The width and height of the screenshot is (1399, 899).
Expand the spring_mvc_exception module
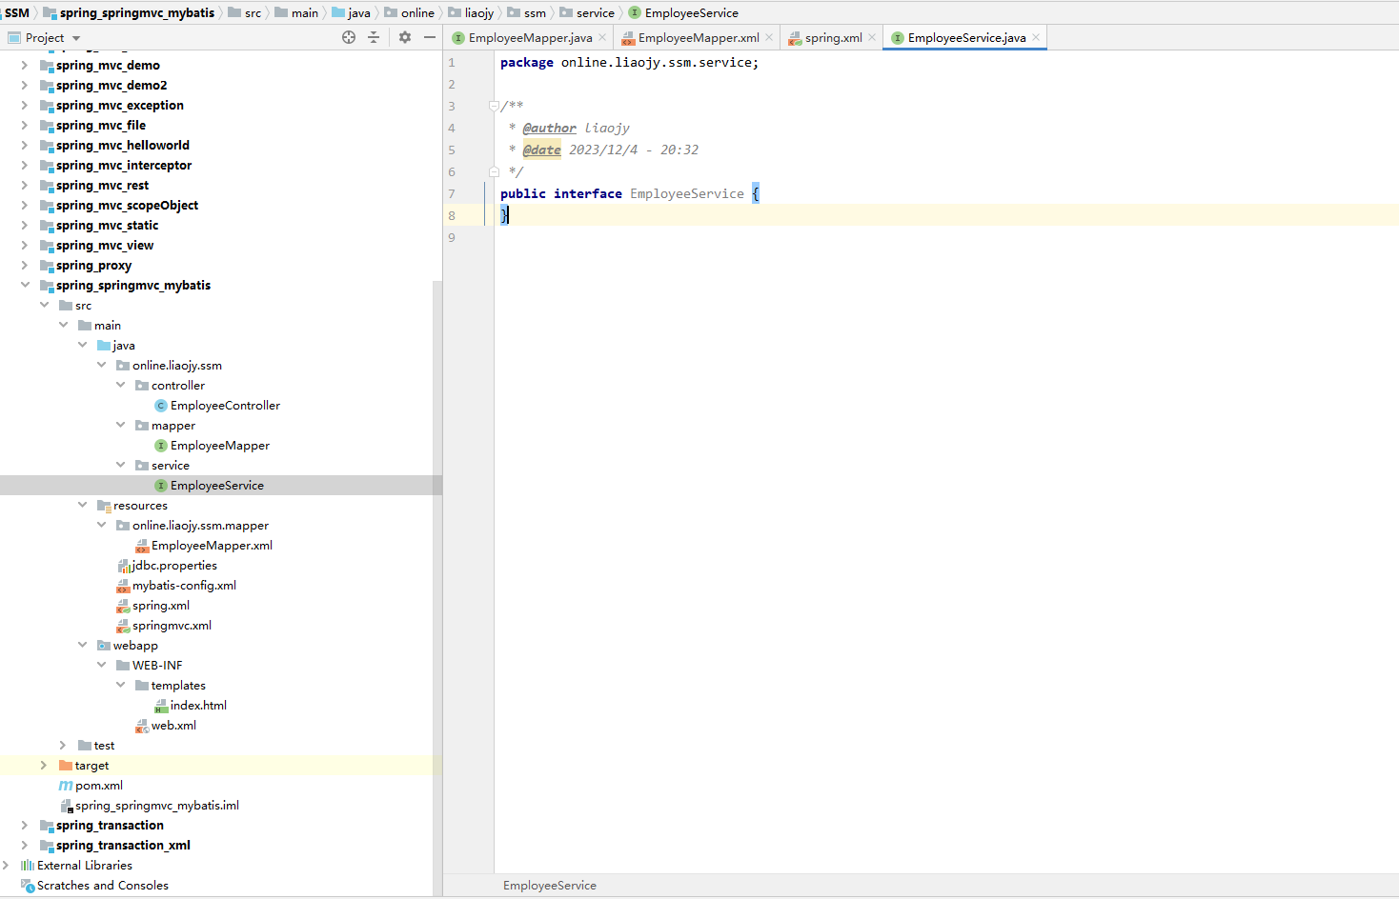click(25, 105)
